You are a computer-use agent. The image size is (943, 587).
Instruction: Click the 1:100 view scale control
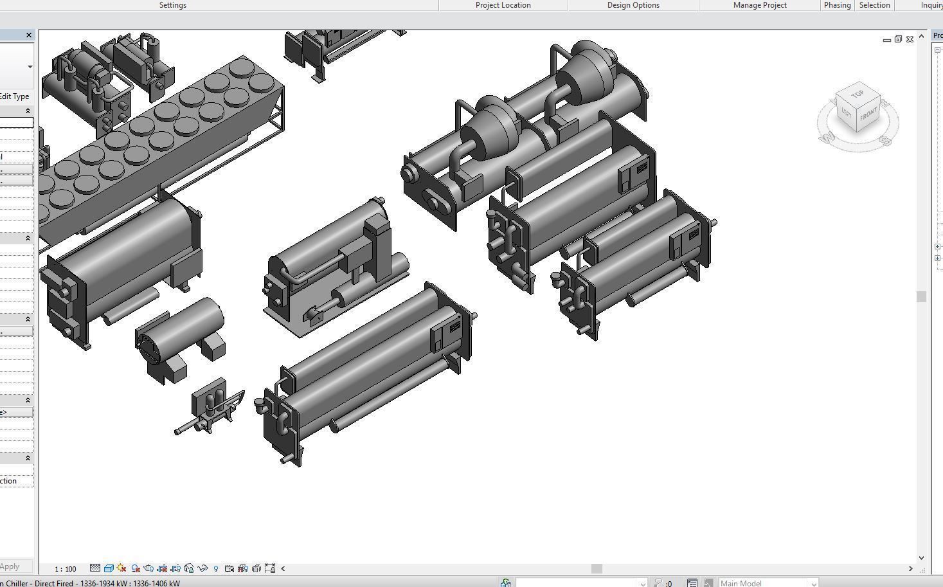(x=66, y=568)
